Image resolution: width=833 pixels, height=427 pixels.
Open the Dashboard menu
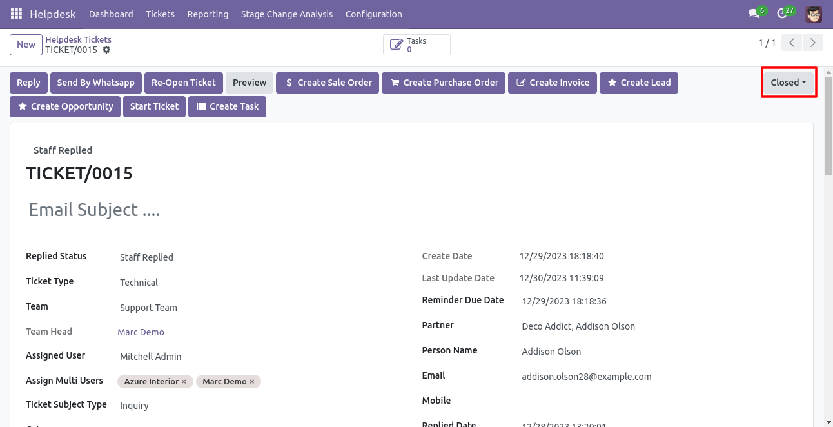coord(111,14)
